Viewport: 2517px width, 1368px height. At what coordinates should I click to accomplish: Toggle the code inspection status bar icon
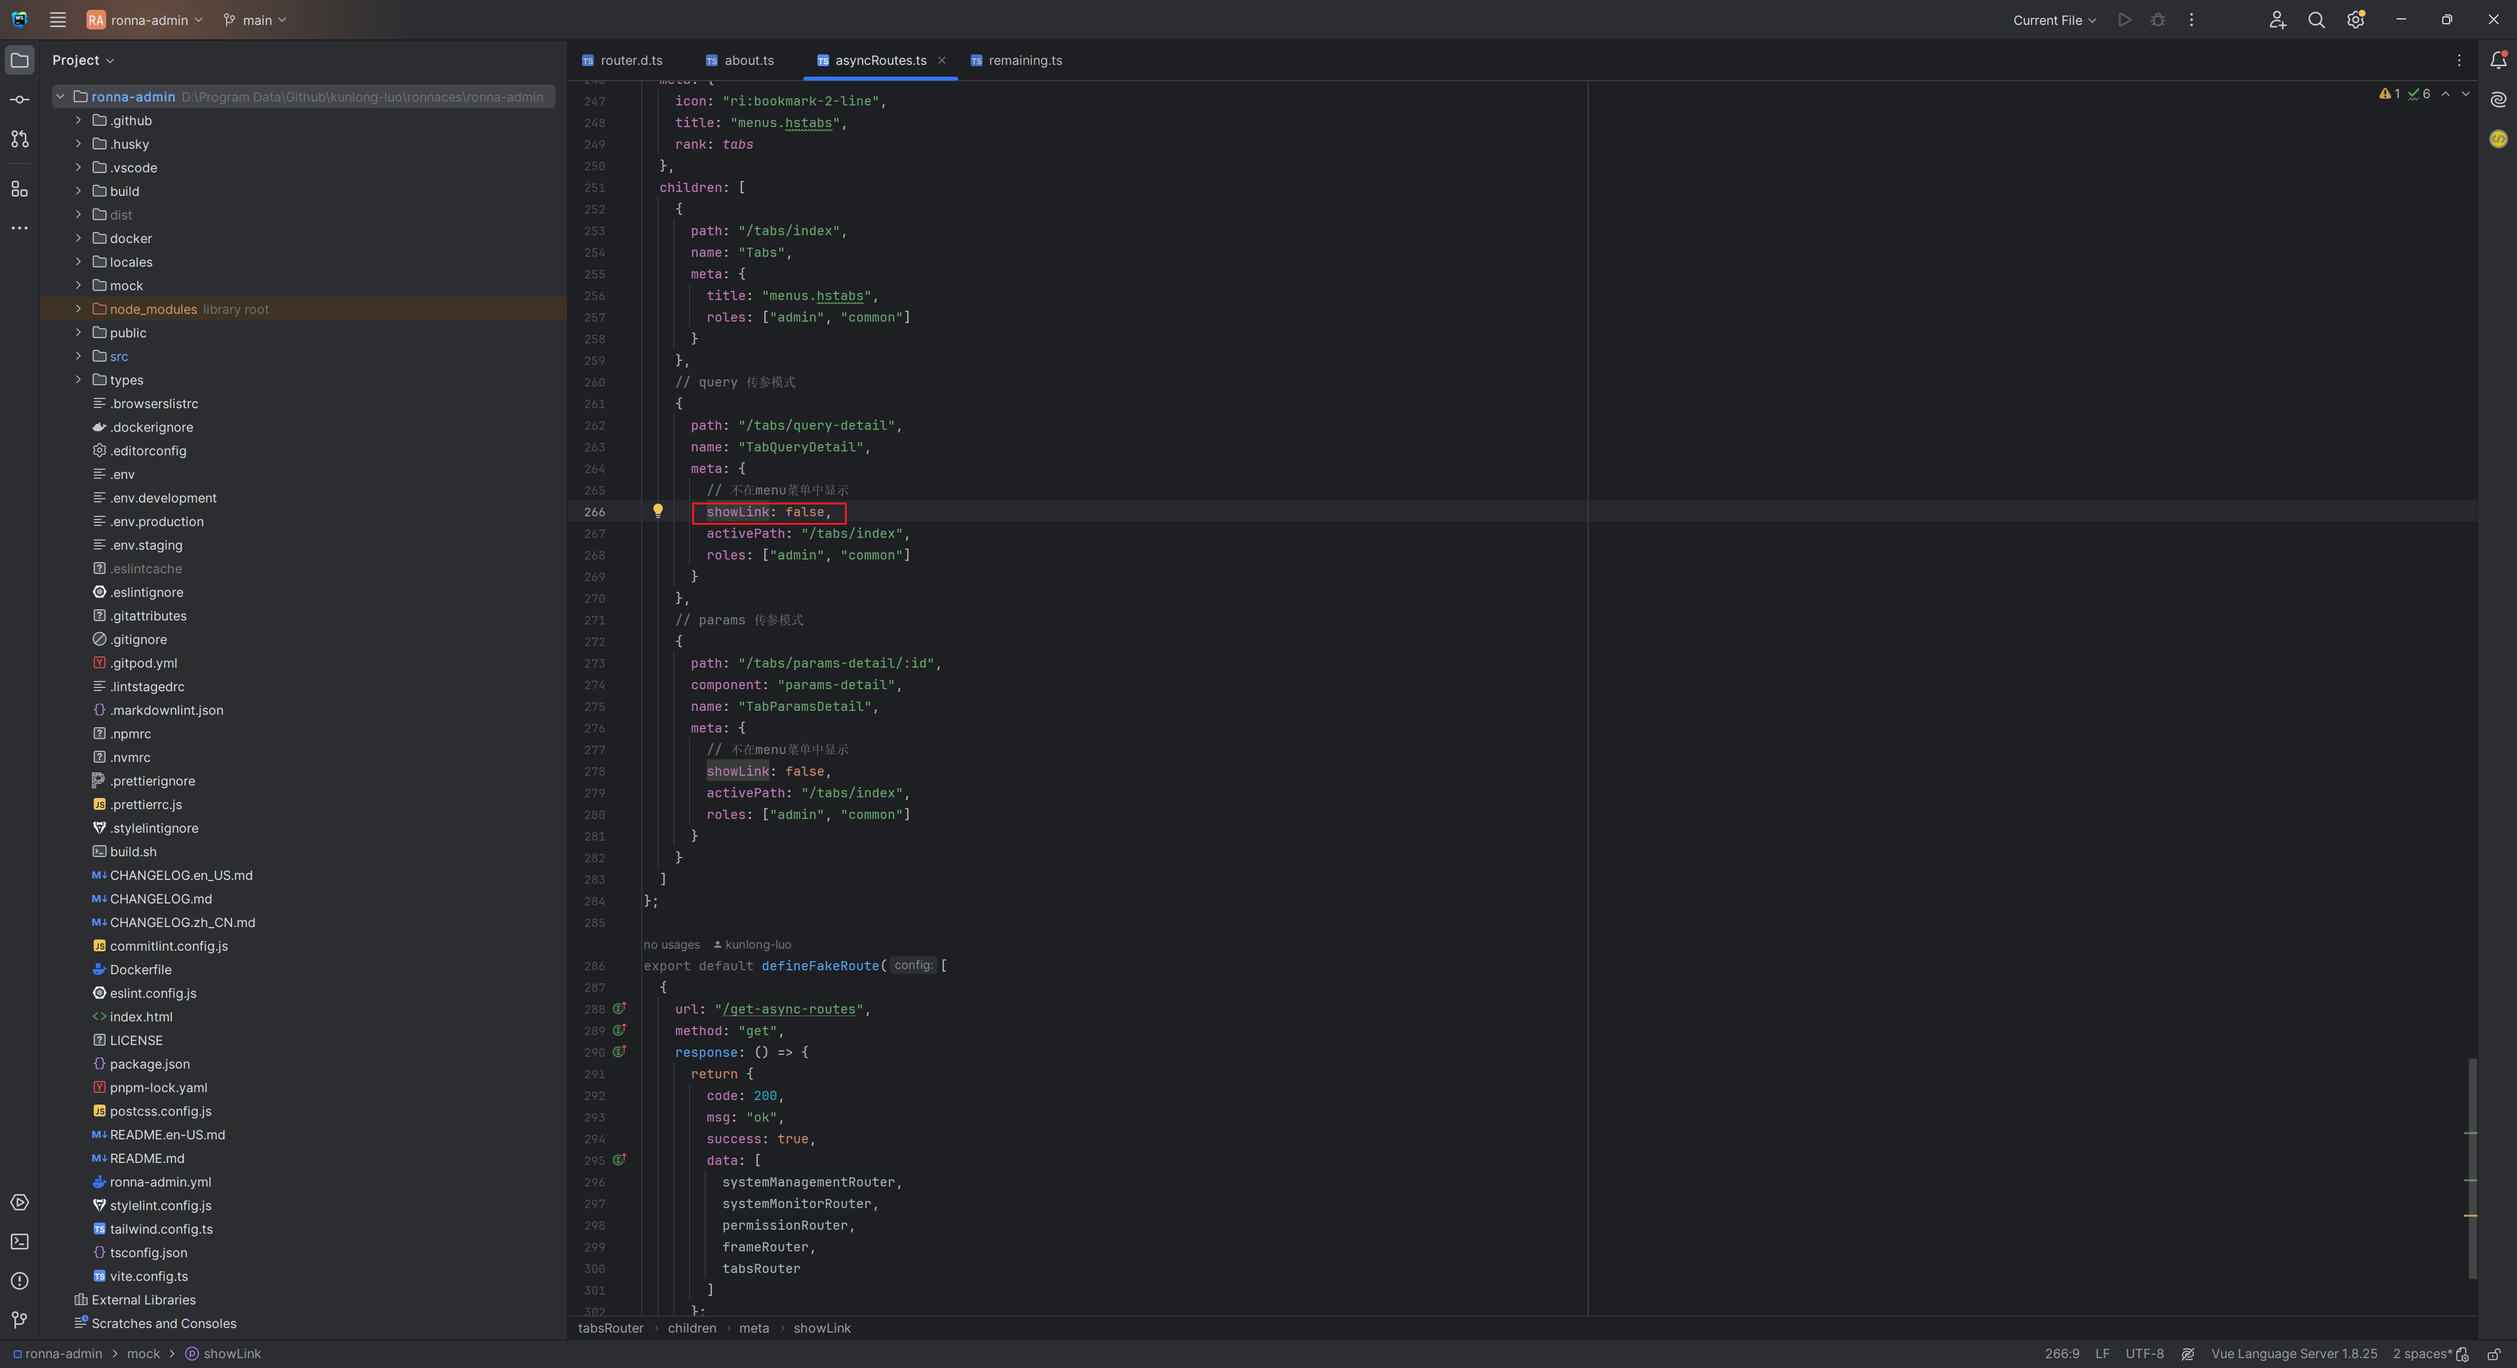point(2188,1354)
